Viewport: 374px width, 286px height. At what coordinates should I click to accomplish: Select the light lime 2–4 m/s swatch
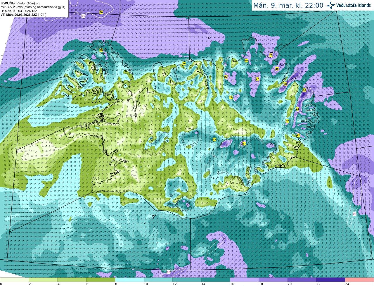click(x=43, y=280)
